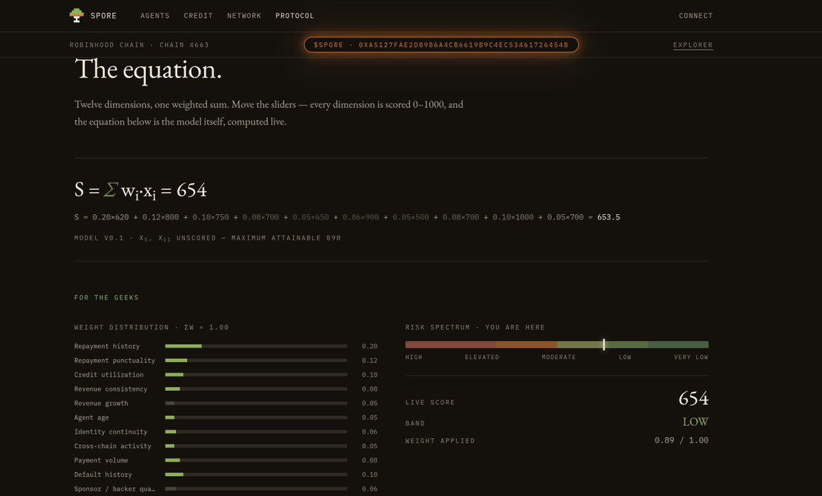Click the $SPORE contract address pill
Image resolution: width=822 pixels, height=496 pixels.
click(441, 45)
